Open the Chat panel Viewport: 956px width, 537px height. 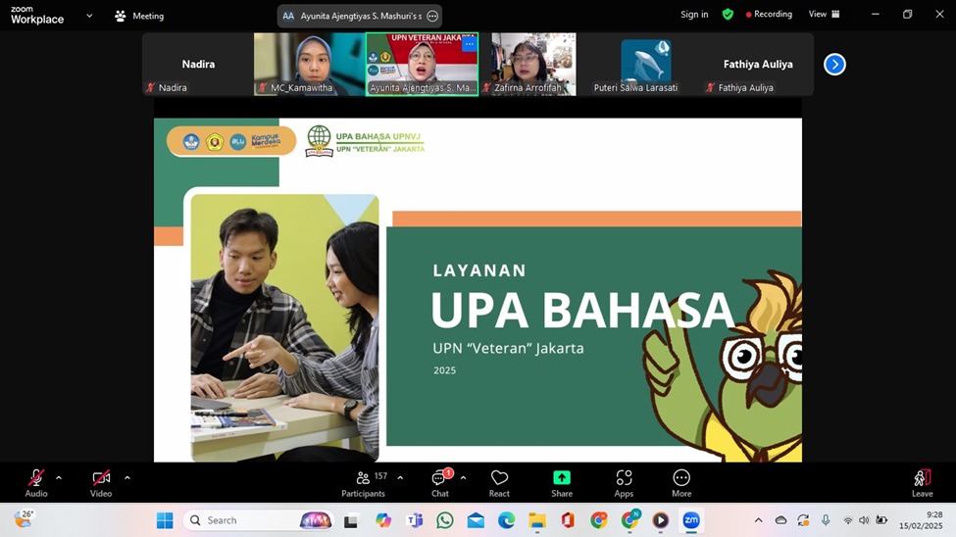pyautogui.click(x=440, y=482)
